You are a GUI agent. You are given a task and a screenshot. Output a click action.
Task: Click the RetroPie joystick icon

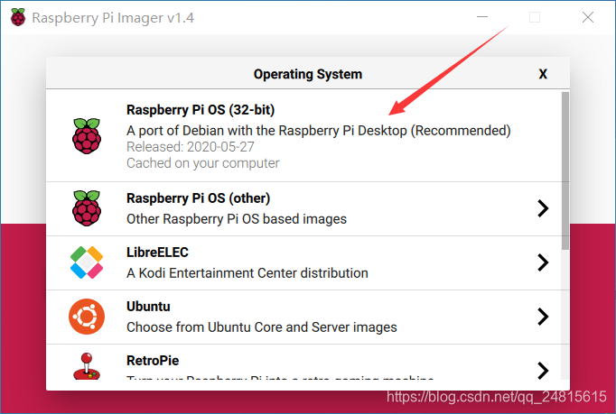pos(87,365)
